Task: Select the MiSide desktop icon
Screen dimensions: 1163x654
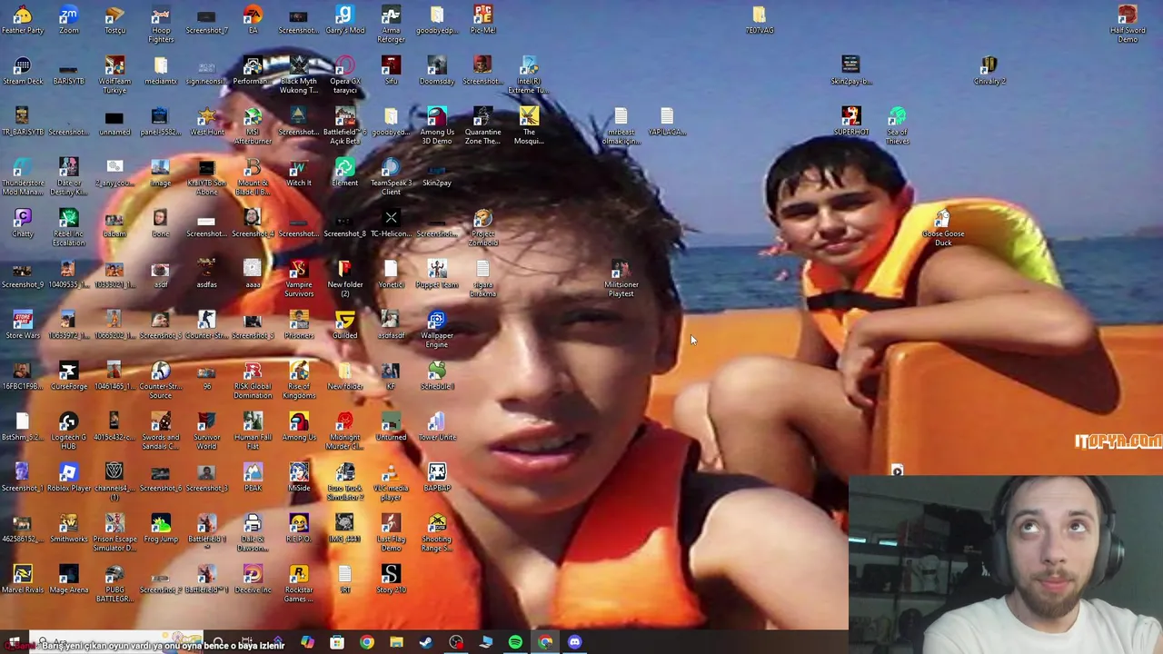Action: (299, 478)
